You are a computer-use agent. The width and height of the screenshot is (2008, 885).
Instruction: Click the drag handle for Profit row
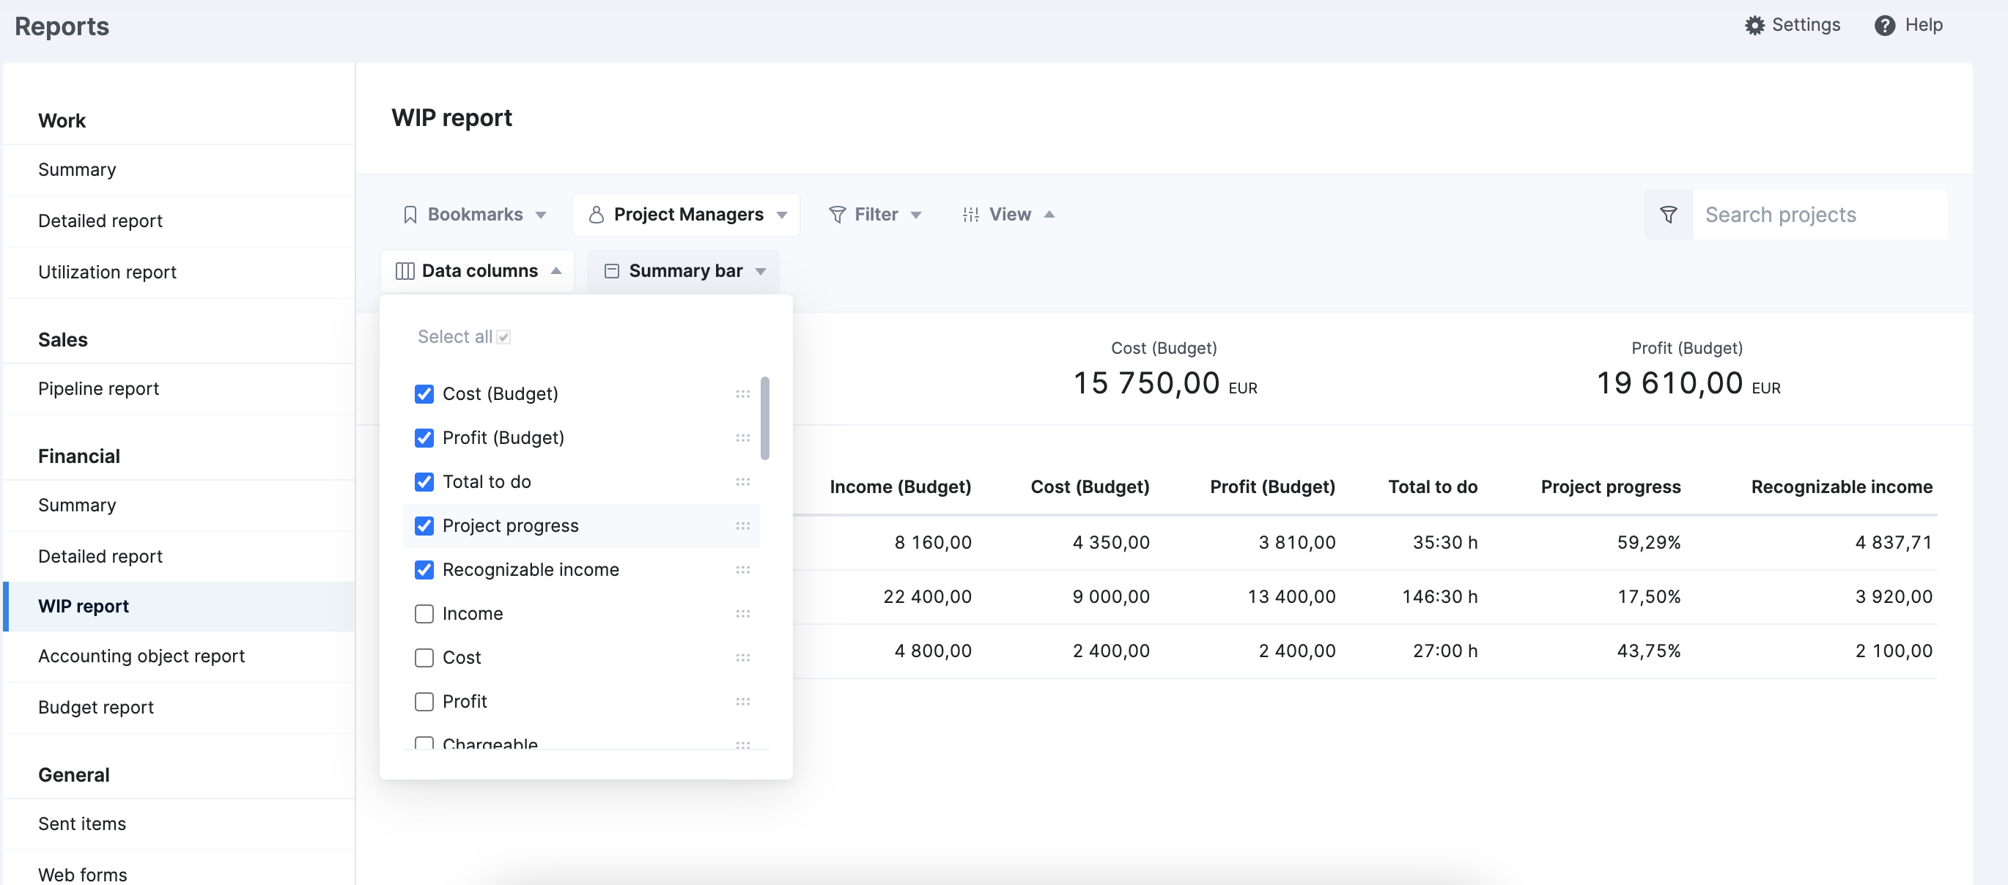[x=742, y=701]
